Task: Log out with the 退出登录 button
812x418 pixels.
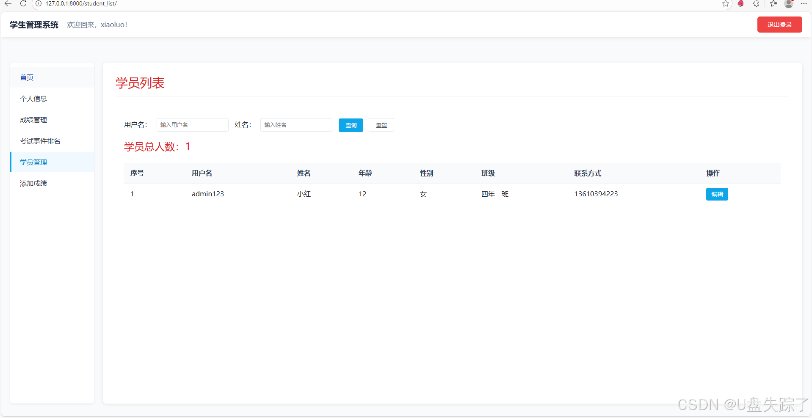Action: point(779,25)
